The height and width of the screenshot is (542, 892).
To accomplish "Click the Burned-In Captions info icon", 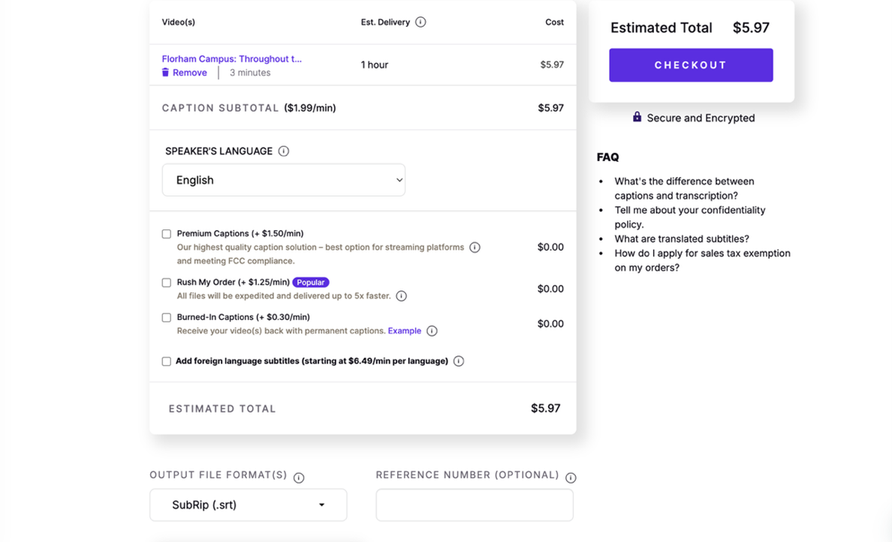I will click(432, 331).
